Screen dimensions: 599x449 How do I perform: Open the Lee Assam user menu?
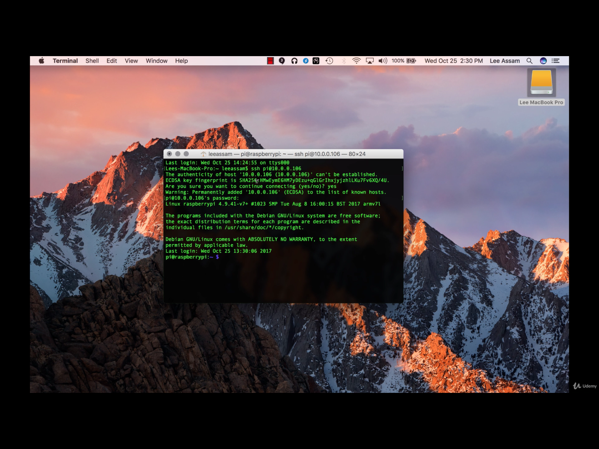tap(505, 61)
